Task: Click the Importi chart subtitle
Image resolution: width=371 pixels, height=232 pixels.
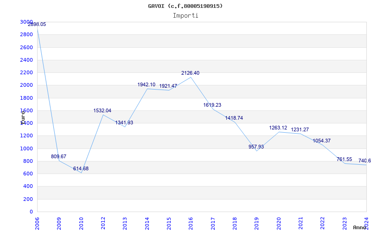Action: (185, 16)
